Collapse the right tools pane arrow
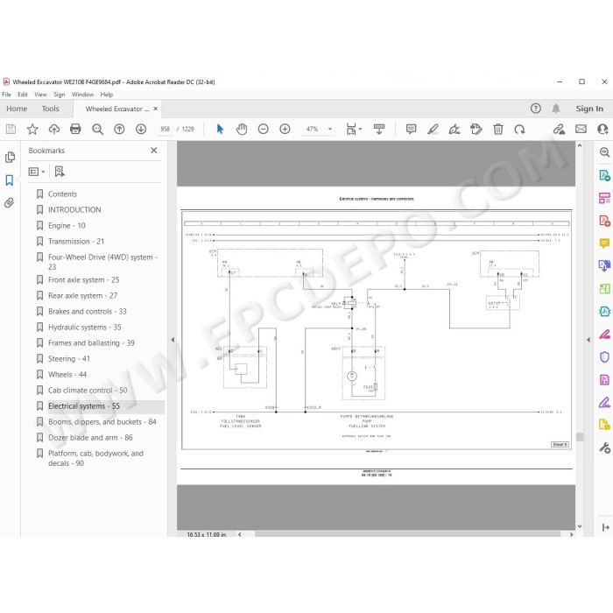 [588, 340]
